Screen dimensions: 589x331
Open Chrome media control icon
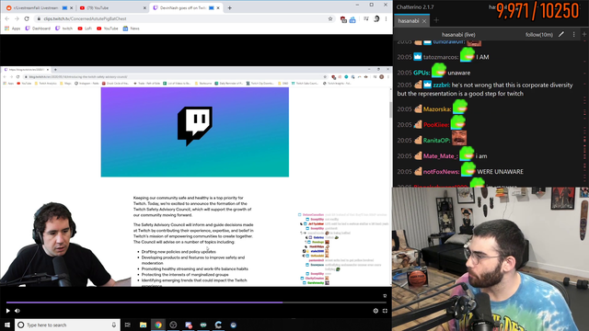pos(366,18)
